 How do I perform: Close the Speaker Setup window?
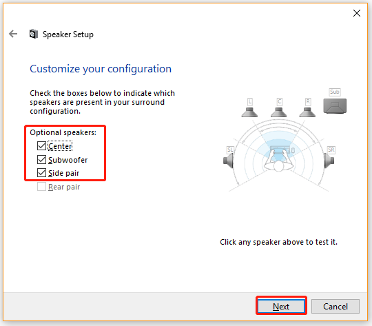pos(357,13)
